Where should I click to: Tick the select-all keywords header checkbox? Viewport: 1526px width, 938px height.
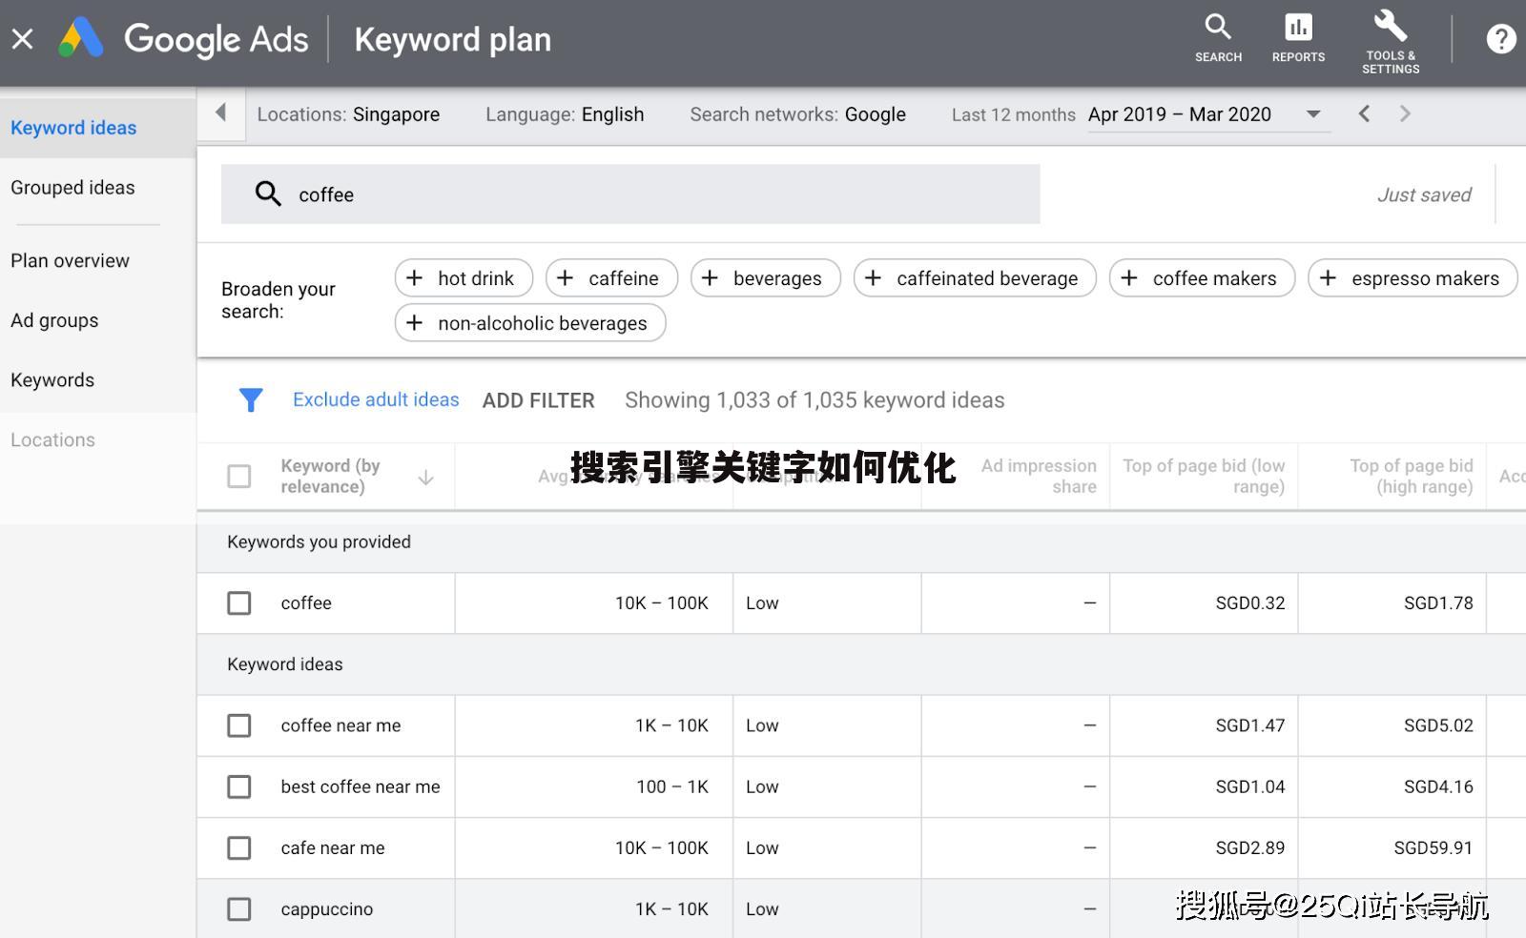click(239, 477)
